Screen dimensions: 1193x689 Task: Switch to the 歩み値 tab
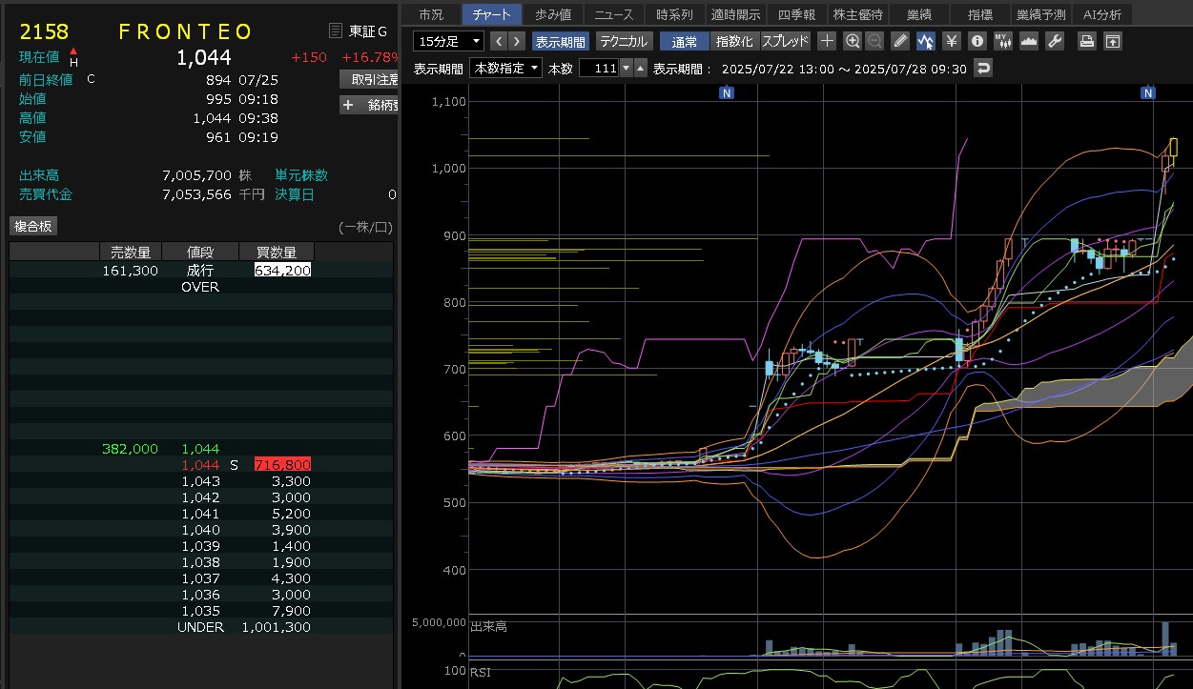[x=552, y=14]
